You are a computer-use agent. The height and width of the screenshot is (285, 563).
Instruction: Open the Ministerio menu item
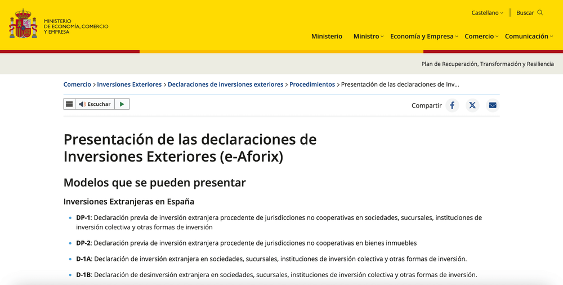[327, 36]
